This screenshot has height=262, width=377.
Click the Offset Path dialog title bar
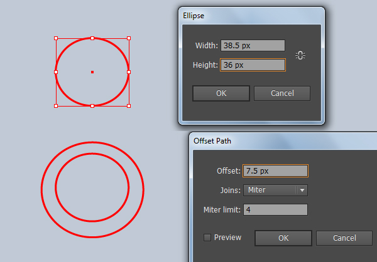coord(284,141)
